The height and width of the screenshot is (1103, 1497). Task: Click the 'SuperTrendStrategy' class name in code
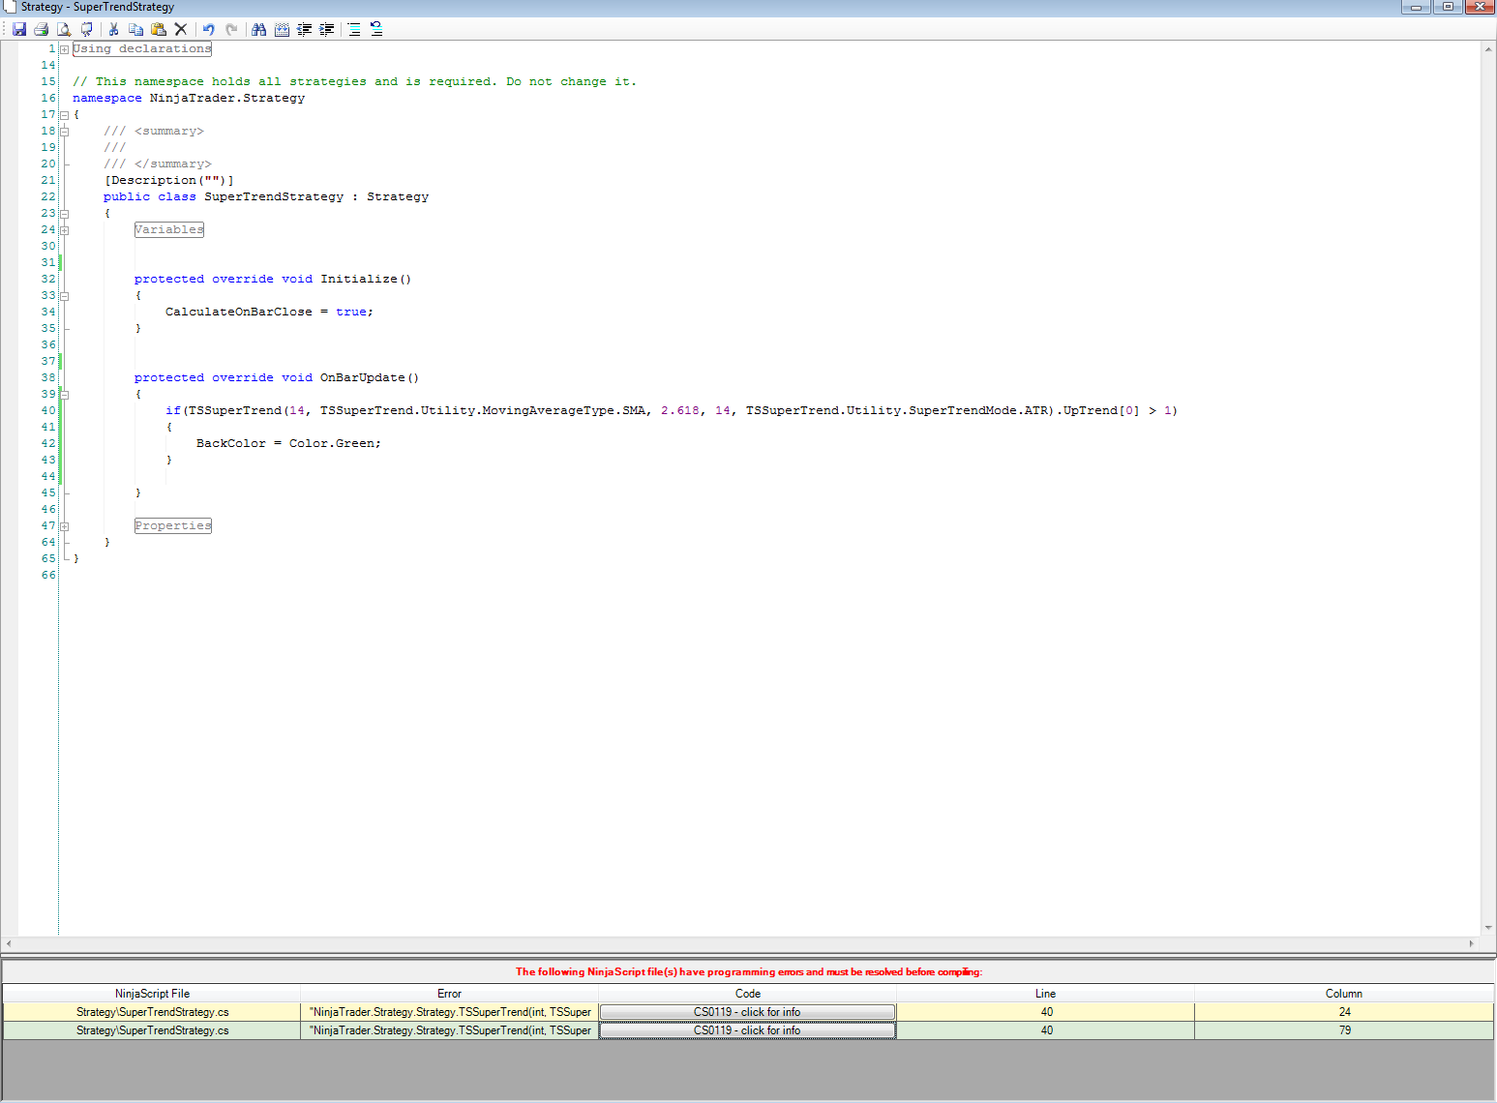pyautogui.click(x=274, y=196)
